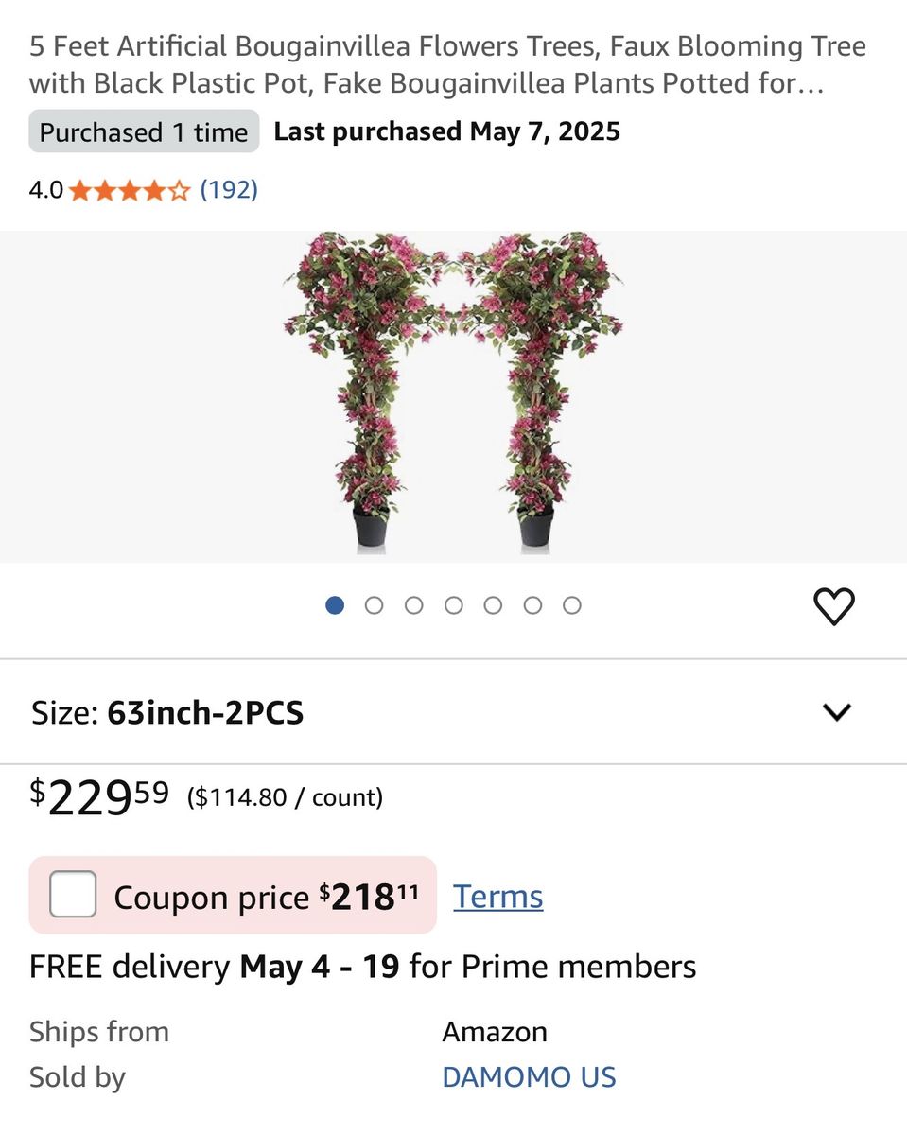Open the coupon Terms link

[x=497, y=897]
